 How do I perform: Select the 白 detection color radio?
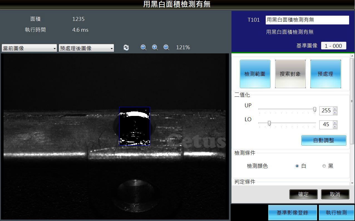click(x=297, y=166)
